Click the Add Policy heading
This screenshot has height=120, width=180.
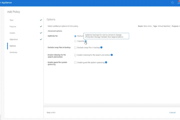point(14,12)
